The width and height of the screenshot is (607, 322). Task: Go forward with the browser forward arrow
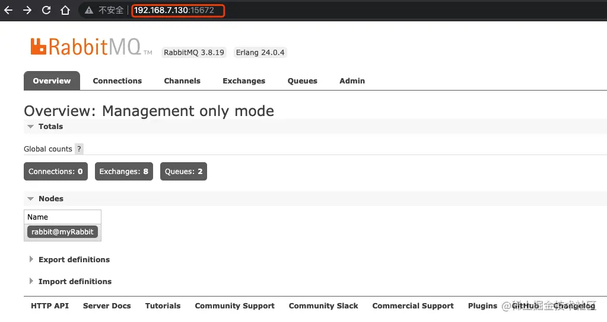click(27, 10)
